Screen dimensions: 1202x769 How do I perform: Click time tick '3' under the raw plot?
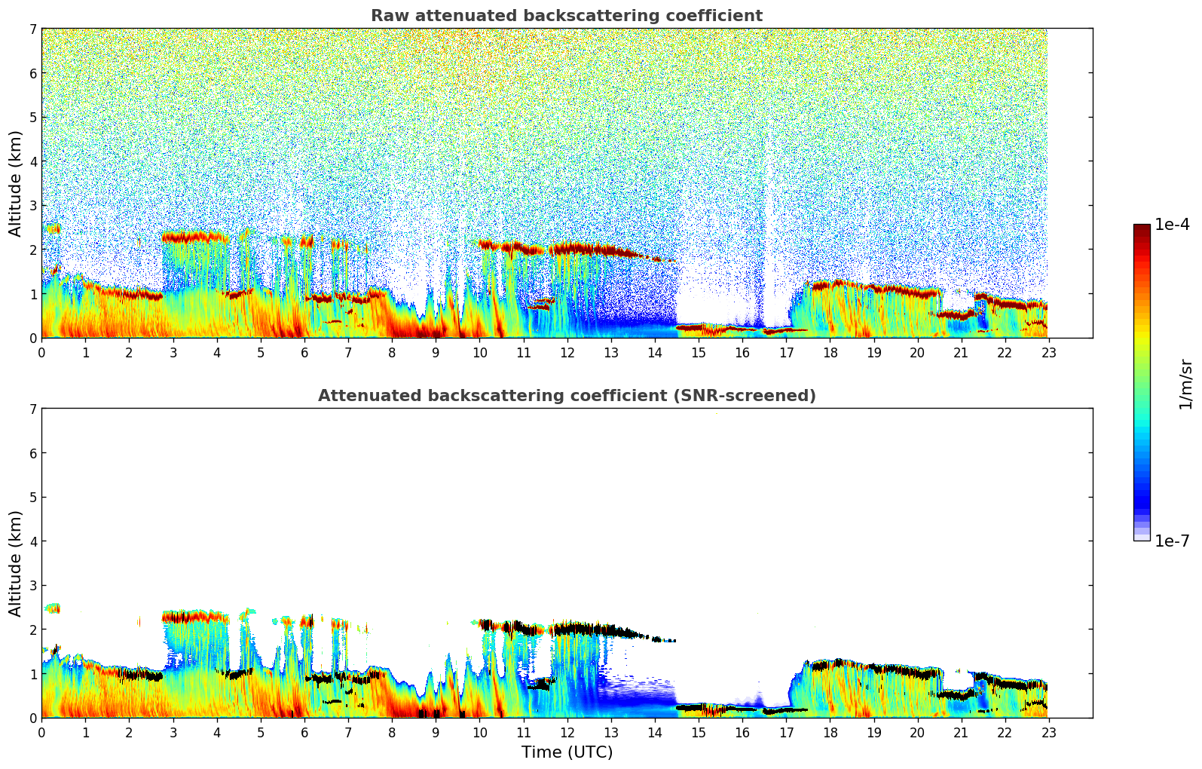[x=173, y=353]
